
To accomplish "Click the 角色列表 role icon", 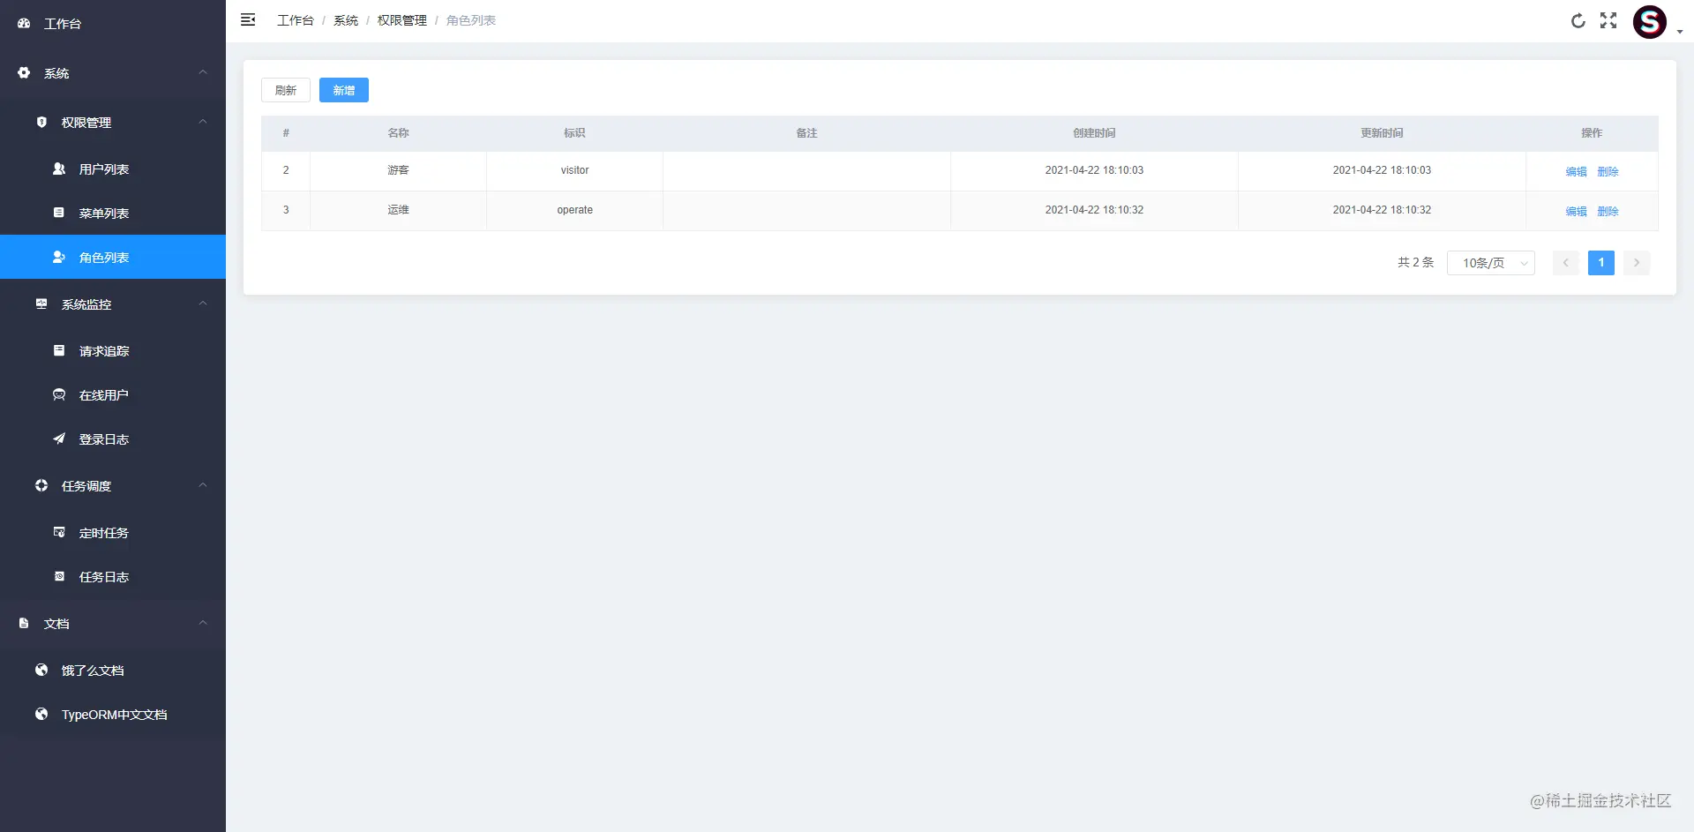I will coord(59,257).
